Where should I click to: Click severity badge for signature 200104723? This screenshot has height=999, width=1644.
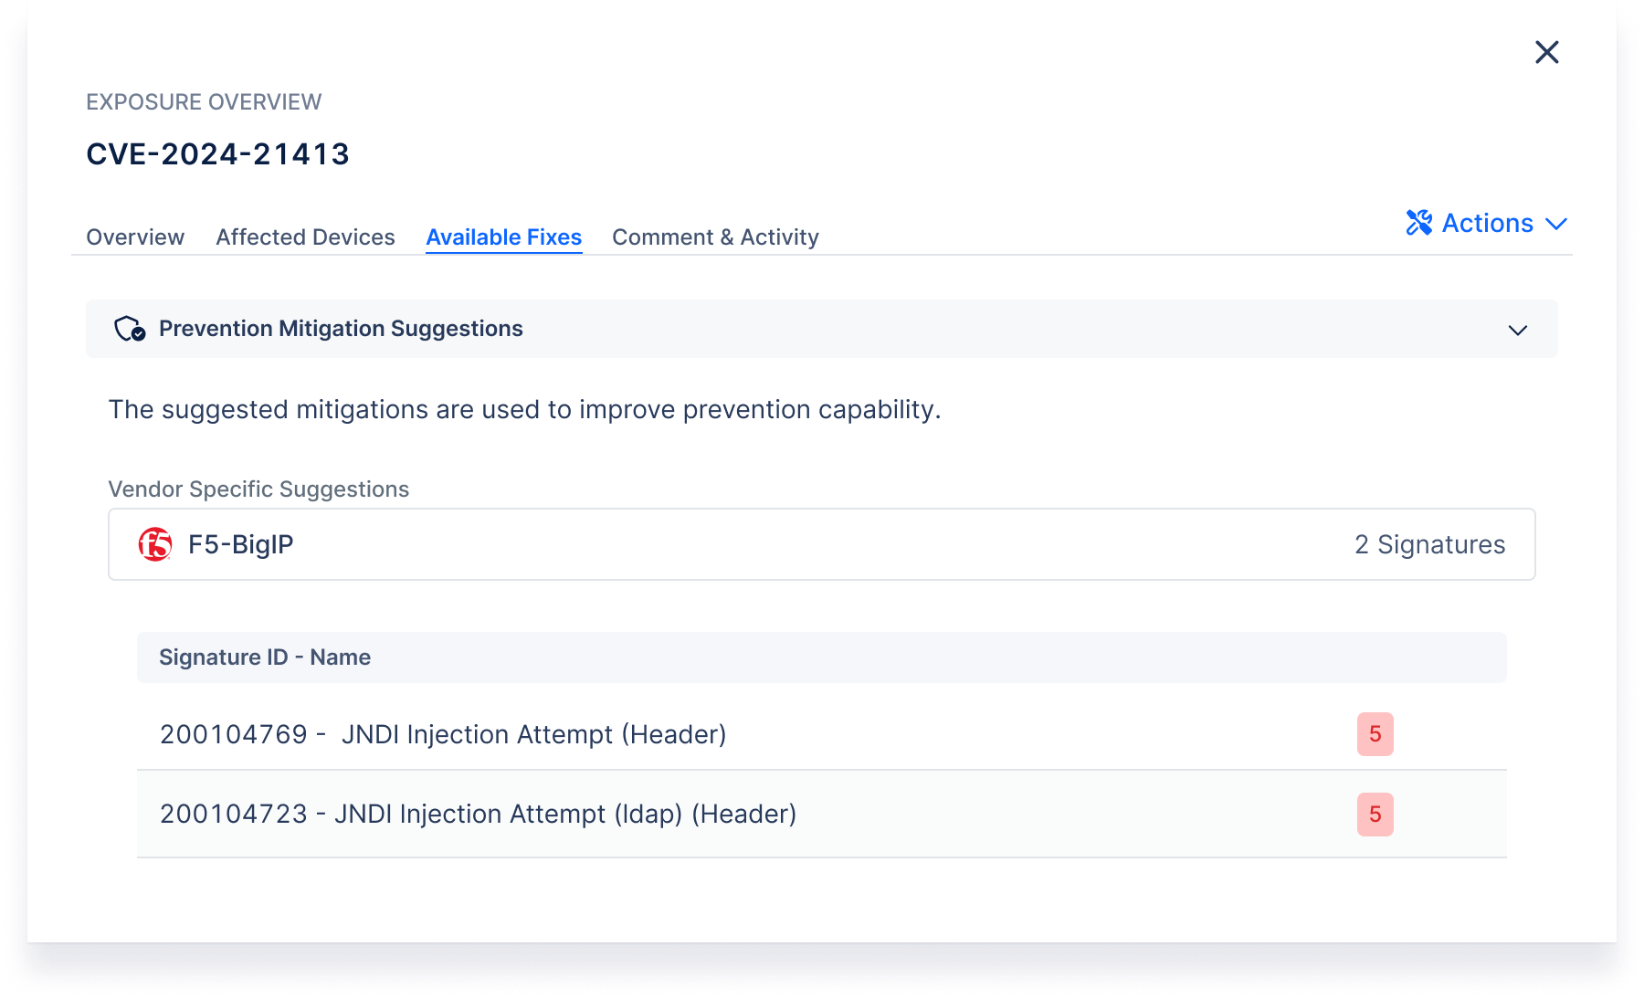click(1375, 815)
